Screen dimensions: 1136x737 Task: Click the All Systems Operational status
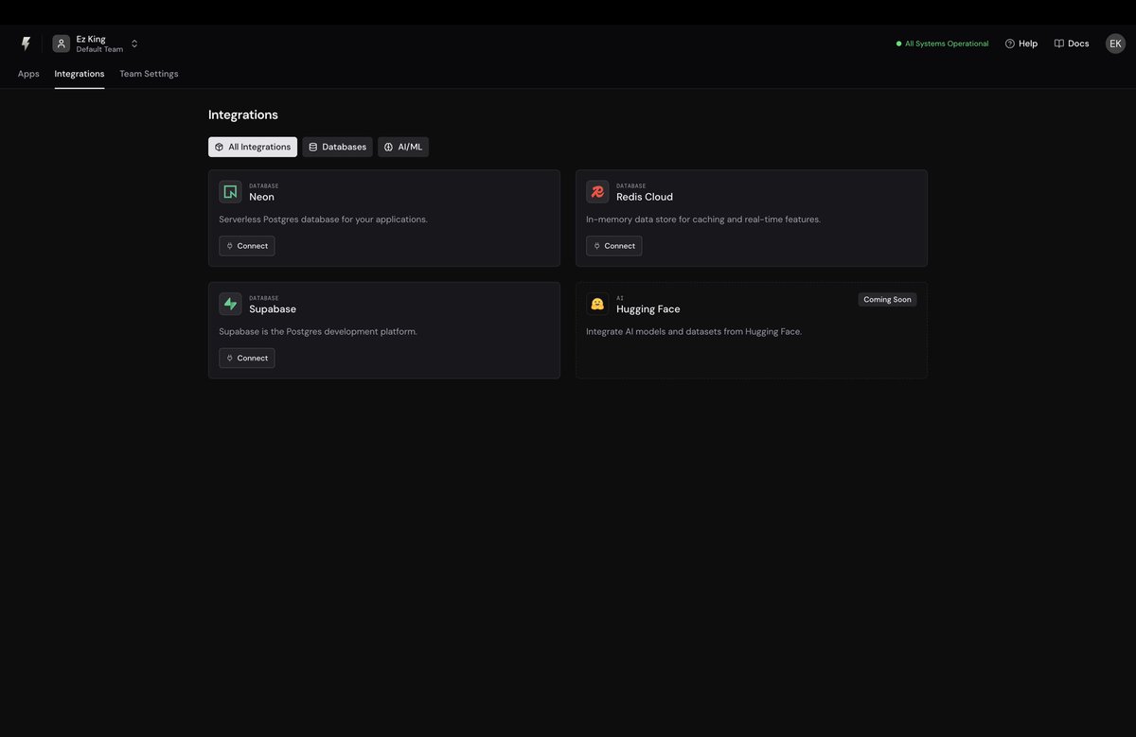click(942, 44)
